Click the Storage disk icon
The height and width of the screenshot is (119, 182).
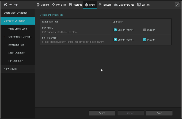coord(71,5)
